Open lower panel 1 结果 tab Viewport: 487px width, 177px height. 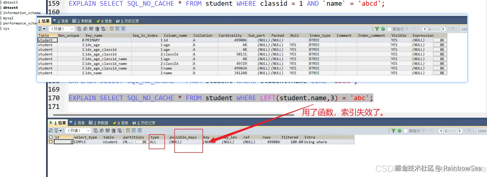pos(58,123)
